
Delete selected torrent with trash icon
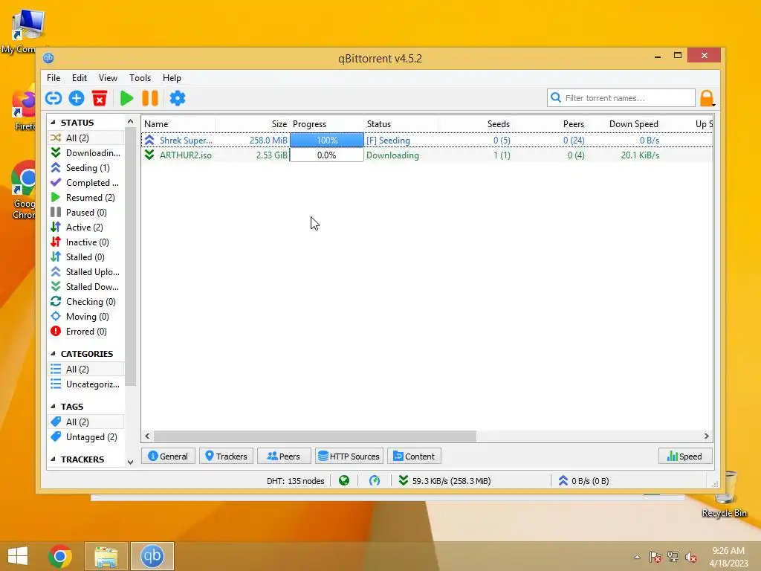pyautogui.click(x=100, y=99)
